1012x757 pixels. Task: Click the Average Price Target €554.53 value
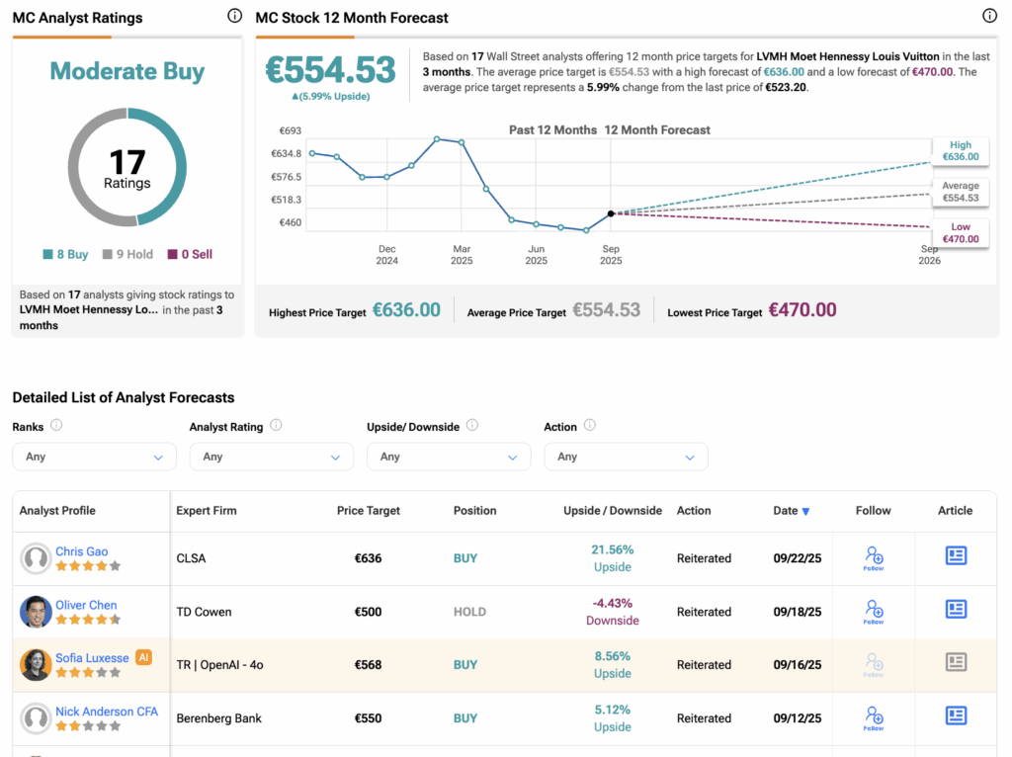pyautogui.click(x=607, y=309)
